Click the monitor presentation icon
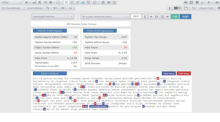Screen dimensions: 220x122 tap(88, 2)
